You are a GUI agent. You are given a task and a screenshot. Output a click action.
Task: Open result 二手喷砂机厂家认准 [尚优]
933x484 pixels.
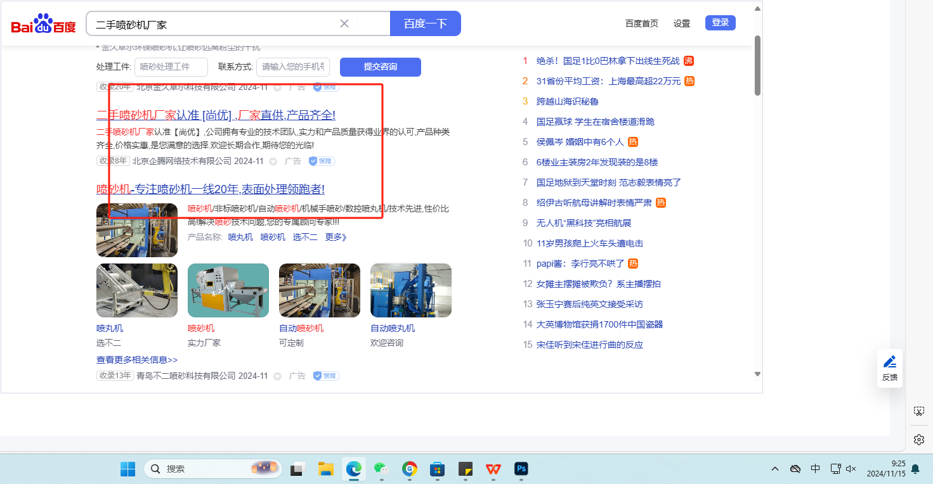(x=216, y=115)
